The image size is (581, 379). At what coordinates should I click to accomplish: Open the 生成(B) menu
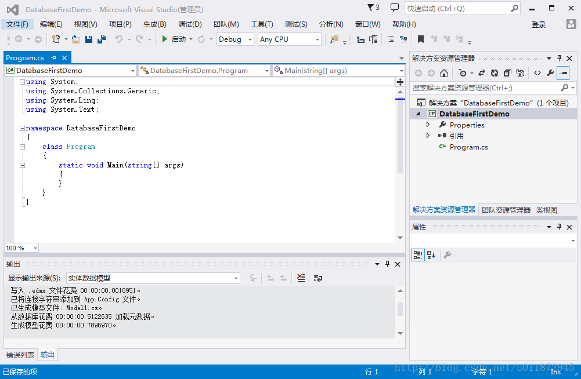click(x=155, y=24)
